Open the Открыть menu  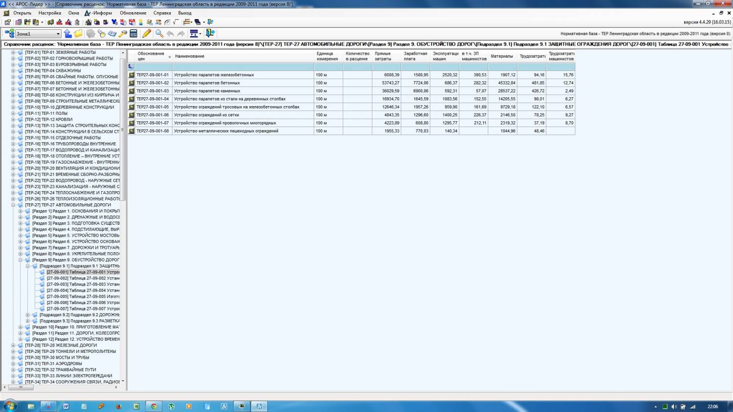click(22, 13)
